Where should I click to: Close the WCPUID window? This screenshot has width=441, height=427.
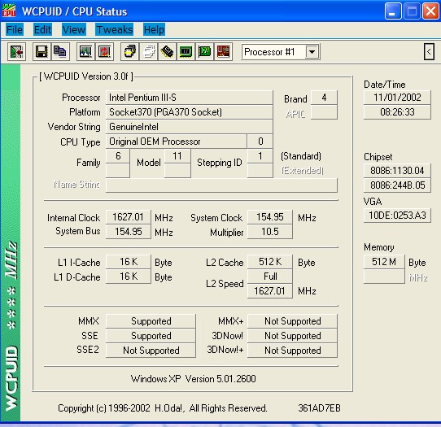tap(430, 11)
